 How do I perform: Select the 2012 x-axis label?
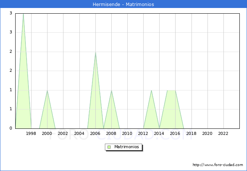tap(143, 133)
